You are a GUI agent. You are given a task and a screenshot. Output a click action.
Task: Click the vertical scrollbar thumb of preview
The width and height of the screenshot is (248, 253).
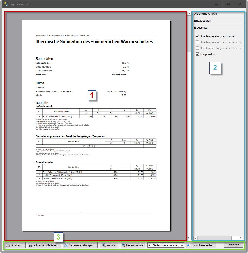point(189,33)
